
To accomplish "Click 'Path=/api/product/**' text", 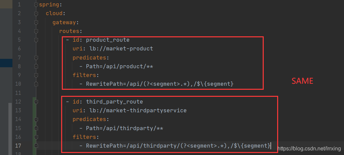I will pyautogui.click(x=119, y=66).
